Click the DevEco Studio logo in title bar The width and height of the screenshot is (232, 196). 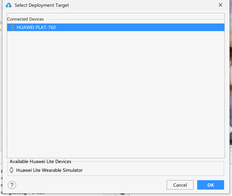click(9, 5)
